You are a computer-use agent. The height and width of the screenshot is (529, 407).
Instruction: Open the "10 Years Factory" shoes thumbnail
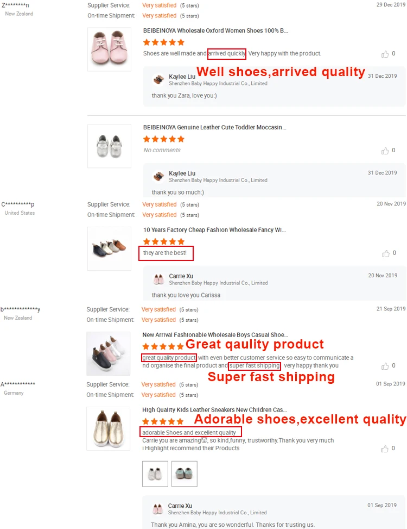(109, 248)
